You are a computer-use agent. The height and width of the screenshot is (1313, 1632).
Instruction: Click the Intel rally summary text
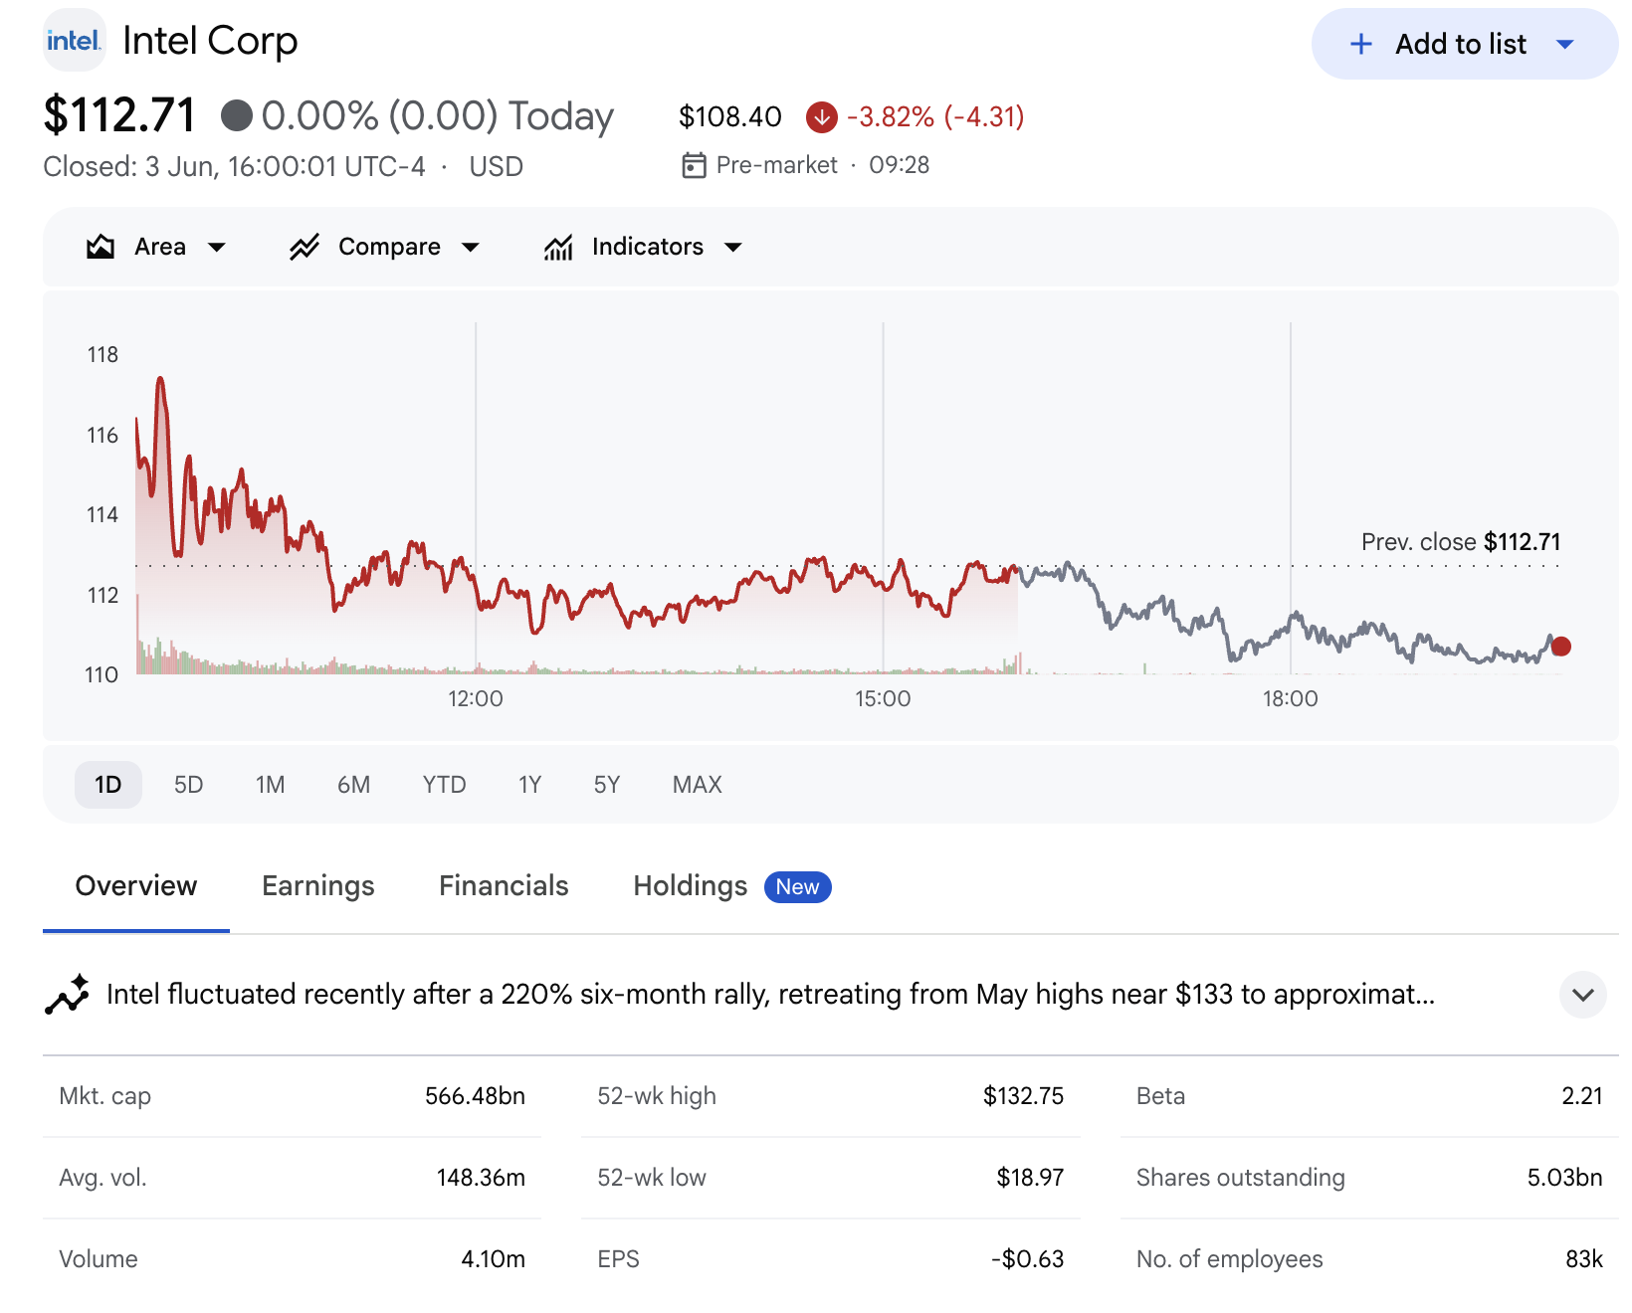(770, 995)
